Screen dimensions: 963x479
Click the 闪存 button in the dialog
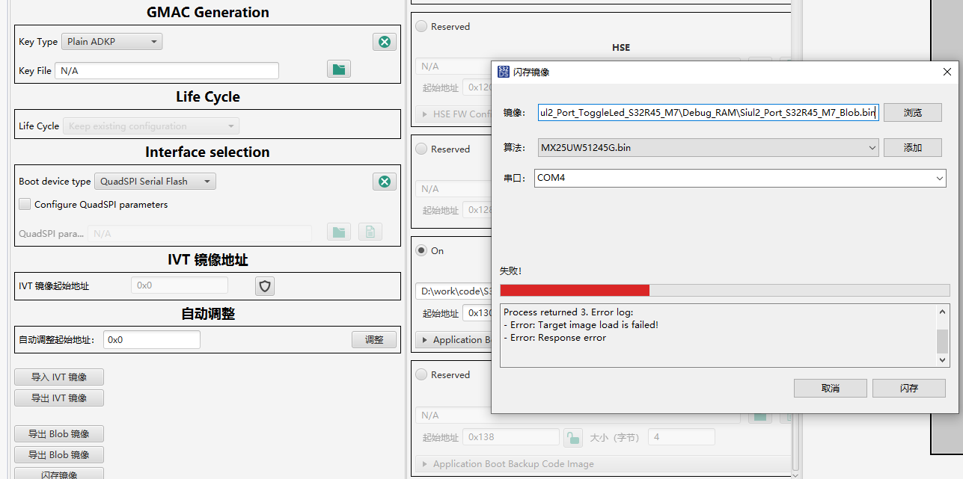908,388
